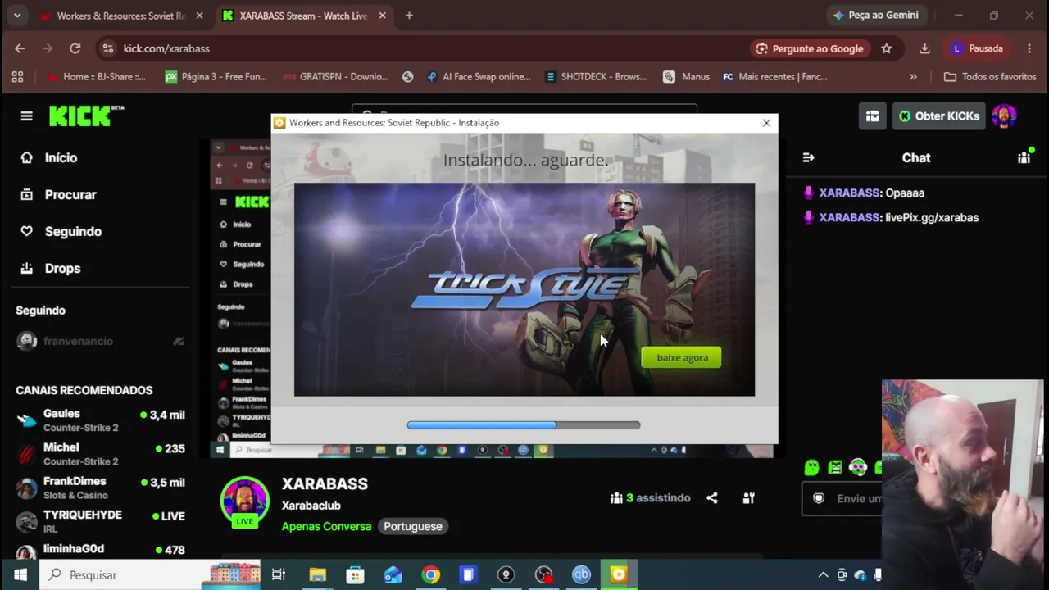Open a new browser tab

pyautogui.click(x=409, y=16)
